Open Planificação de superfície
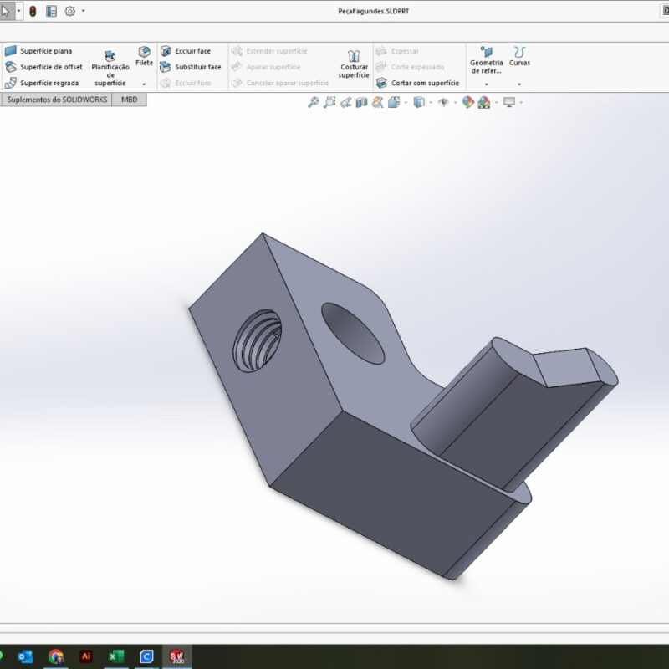Image resolution: width=669 pixels, height=669 pixels. pyautogui.click(x=110, y=69)
